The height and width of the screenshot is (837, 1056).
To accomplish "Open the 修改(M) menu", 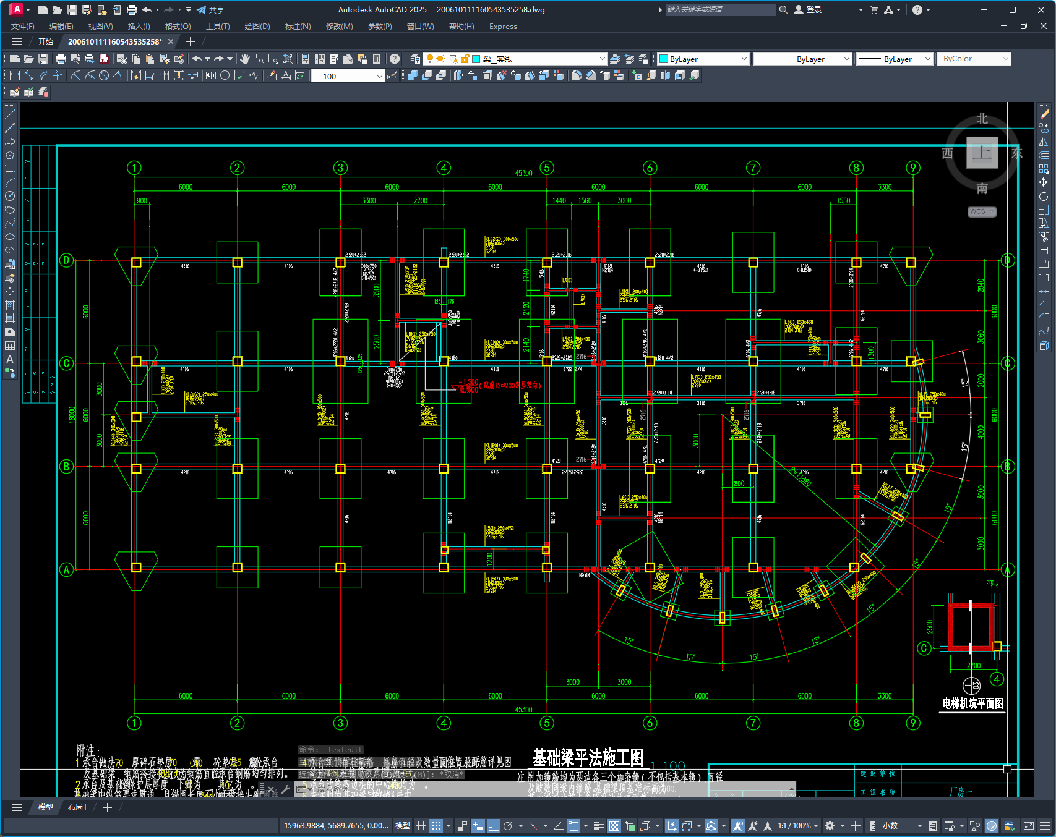I will (339, 27).
